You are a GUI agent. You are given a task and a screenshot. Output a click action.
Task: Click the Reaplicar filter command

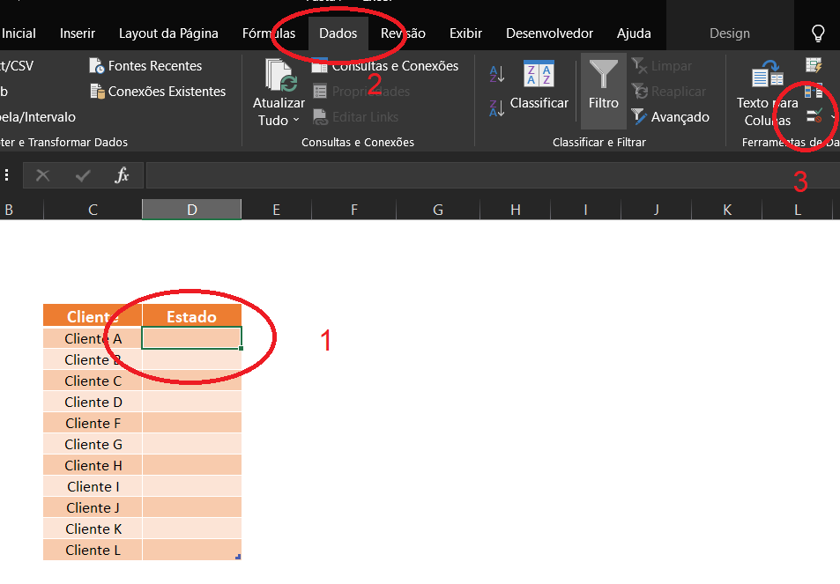[669, 92]
